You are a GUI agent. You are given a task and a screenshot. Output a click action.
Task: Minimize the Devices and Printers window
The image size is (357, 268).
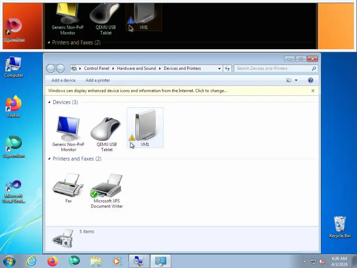[290, 59]
